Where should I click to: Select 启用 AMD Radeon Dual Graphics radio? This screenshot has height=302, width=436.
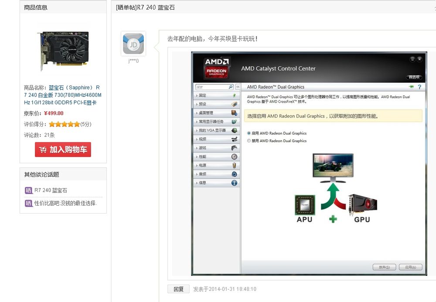(x=249, y=133)
